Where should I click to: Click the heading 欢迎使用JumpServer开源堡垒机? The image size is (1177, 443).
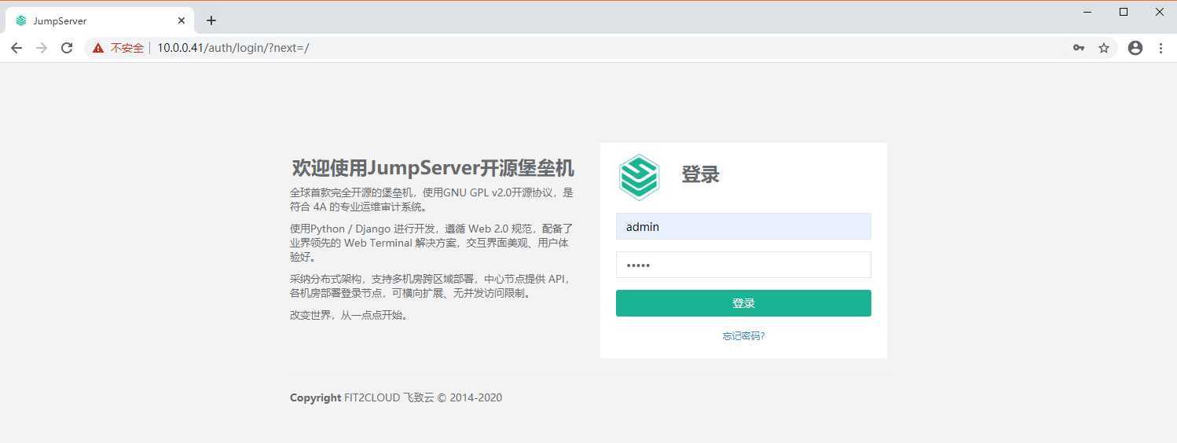click(x=433, y=168)
